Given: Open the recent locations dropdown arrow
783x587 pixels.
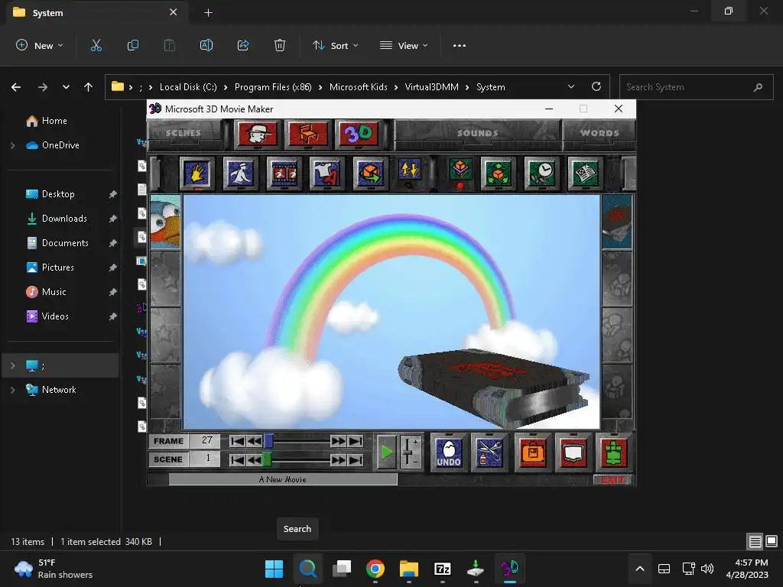Looking at the screenshot, I should tap(66, 87).
